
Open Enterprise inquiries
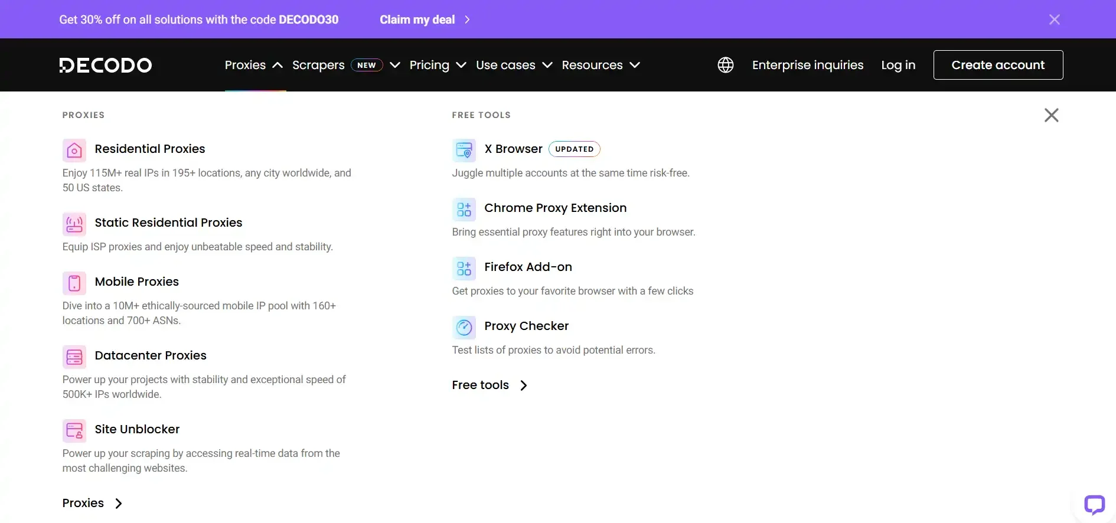808,65
